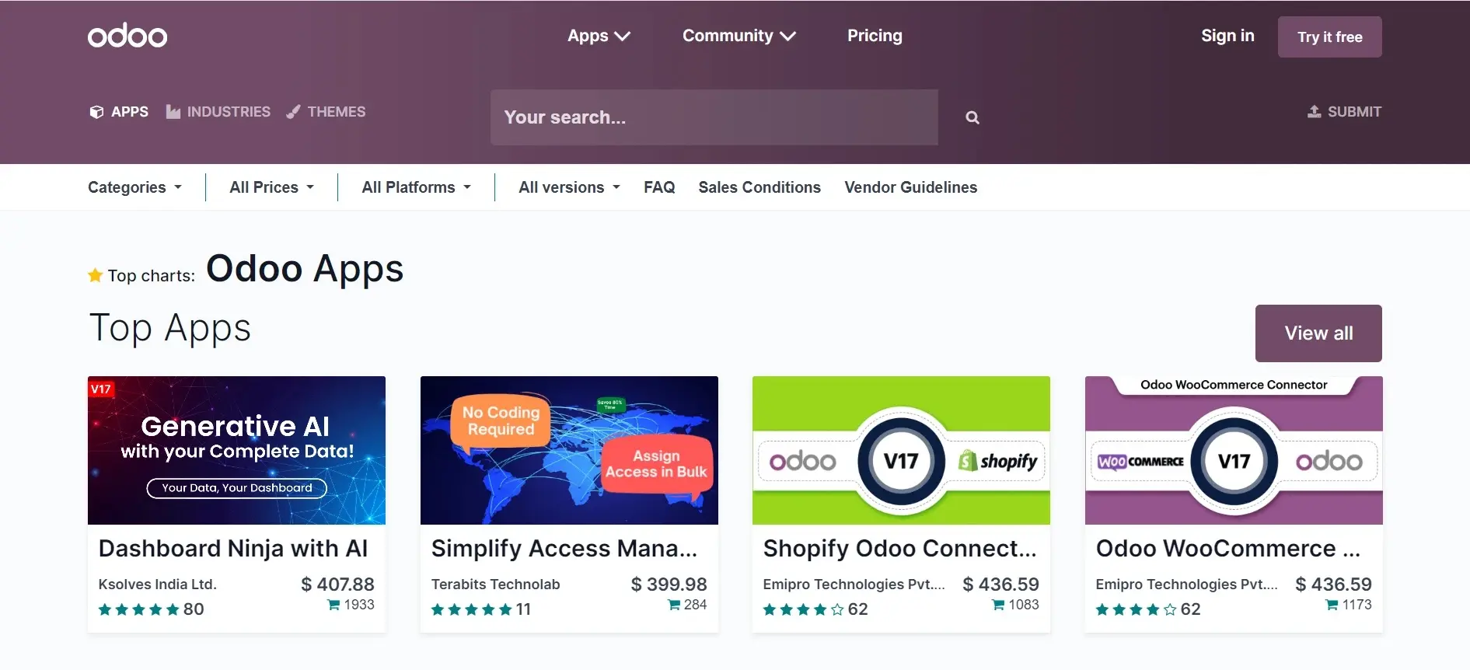The height and width of the screenshot is (670, 1470).
Task: Click the Try it free button
Action: pyautogui.click(x=1329, y=37)
